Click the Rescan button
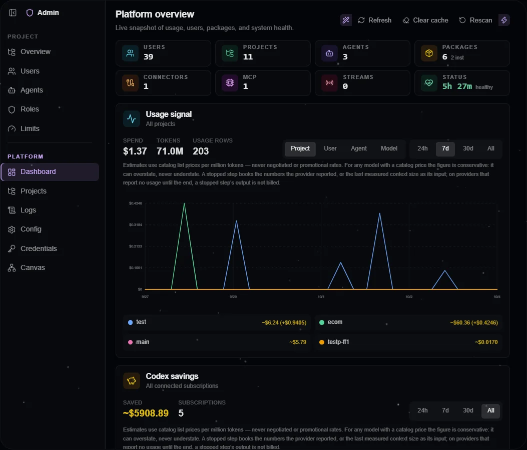The width and height of the screenshot is (527, 450). (x=475, y=20)
